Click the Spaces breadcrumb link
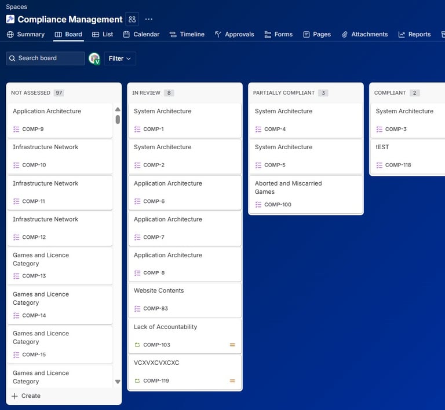Image resolution: width=445 pixels, height=410 pixels. pyautogui.click(x=16, y=7)
